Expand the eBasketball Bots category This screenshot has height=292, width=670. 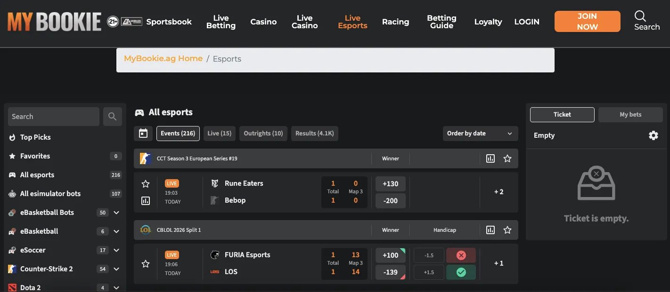(x=116, y=213)
